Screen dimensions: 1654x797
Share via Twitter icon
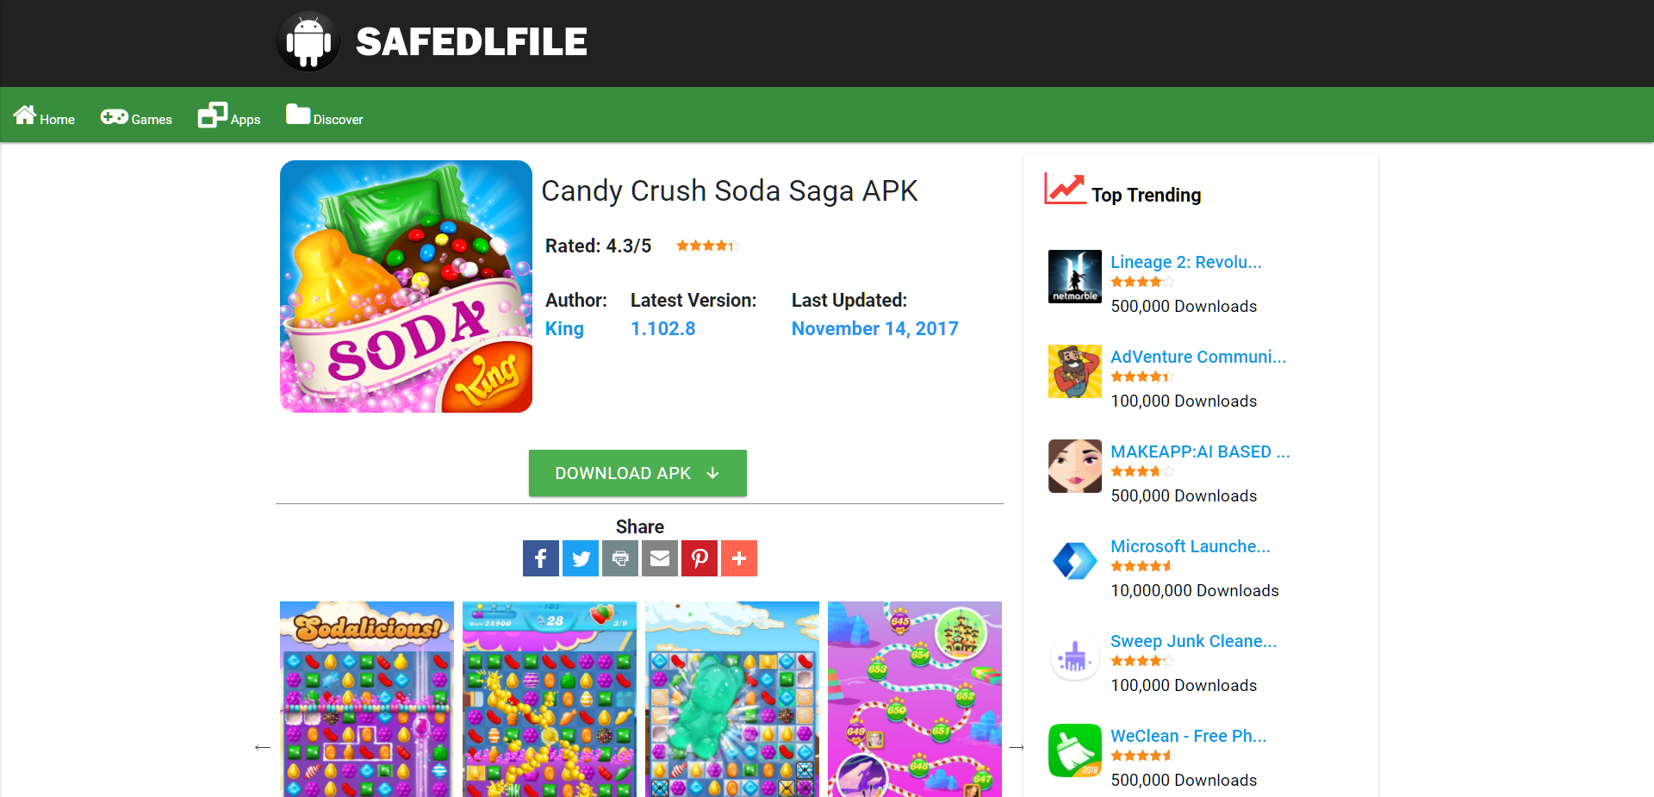581,558
